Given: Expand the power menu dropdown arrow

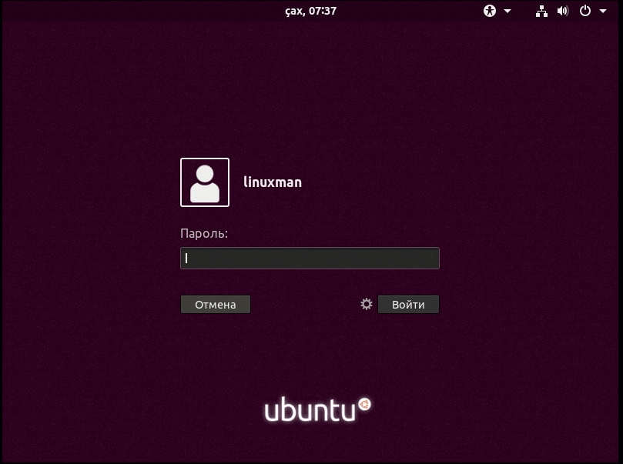Looking at the screenshot, I should [603, 11].
